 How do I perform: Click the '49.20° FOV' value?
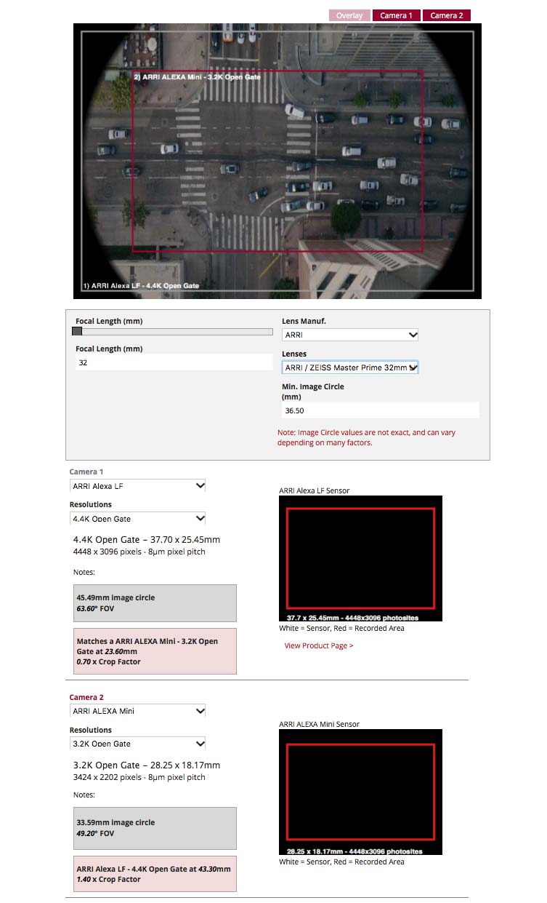[x=95, y=833]
